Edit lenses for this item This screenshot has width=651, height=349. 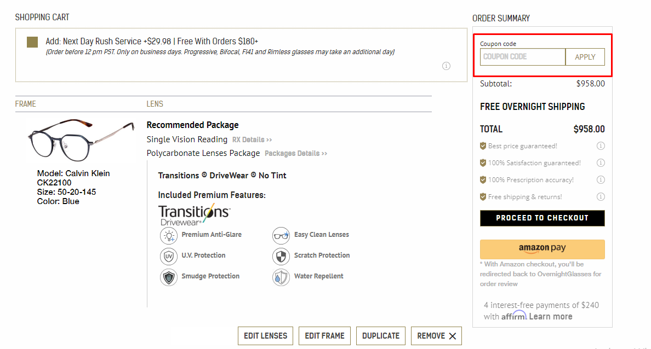(265, 336)
